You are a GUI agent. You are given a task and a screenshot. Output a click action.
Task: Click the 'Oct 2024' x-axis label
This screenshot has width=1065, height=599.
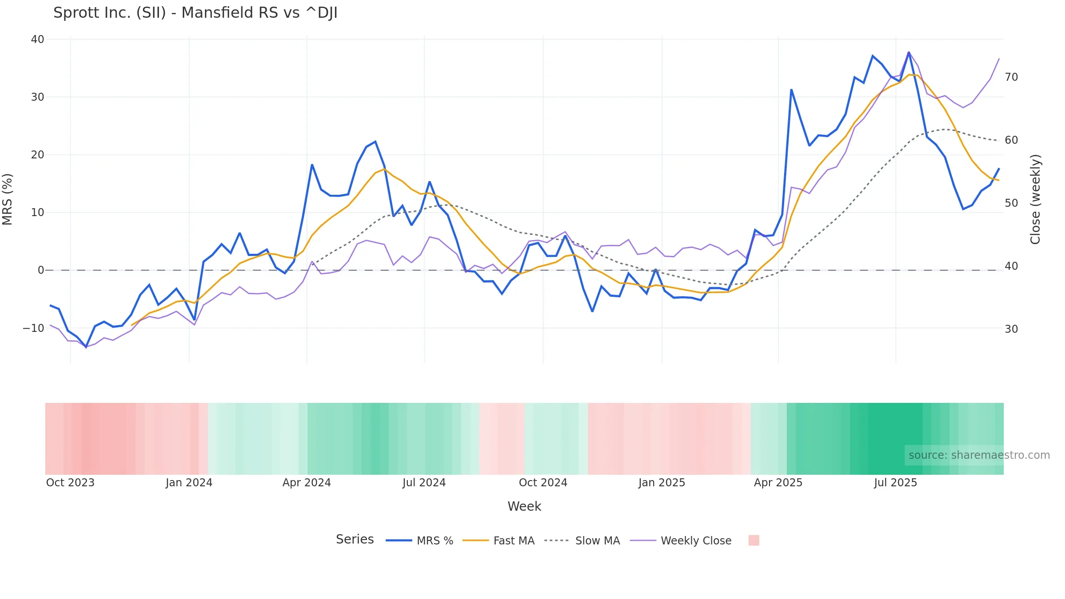(543, 483)
